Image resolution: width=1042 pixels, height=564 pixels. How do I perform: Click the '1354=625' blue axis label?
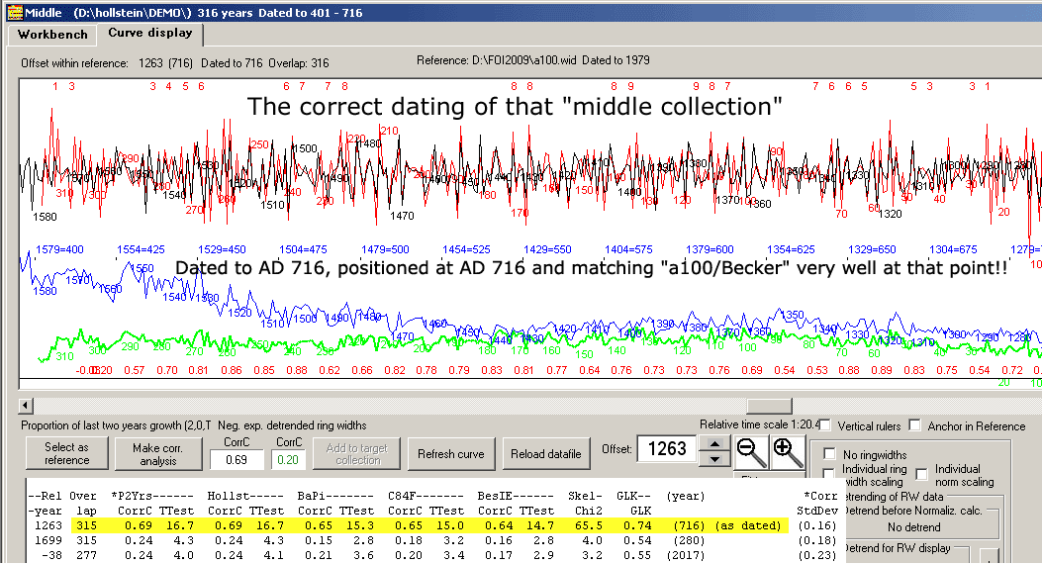click(x=791, y=249)
